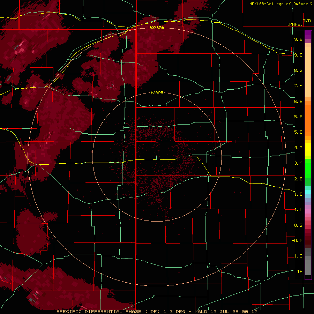Viewport: 314px width, 314px height.
Task: Click the 4.2 color scale value
Action: point(298,148)
